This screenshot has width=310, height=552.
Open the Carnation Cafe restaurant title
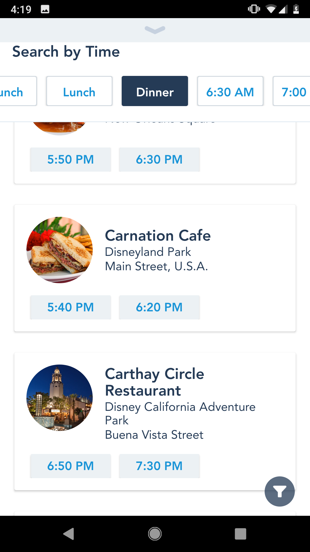(x=158, y=235)
